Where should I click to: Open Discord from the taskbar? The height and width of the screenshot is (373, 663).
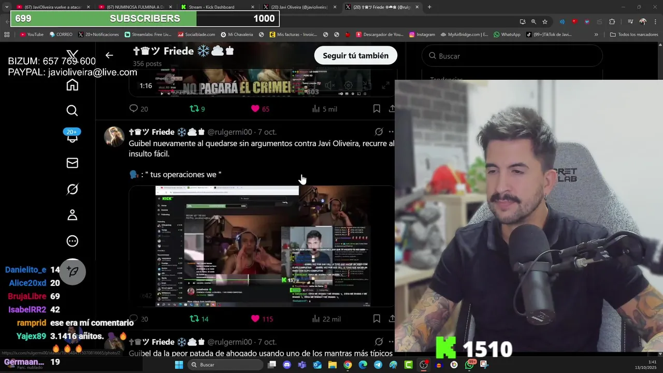287,365
